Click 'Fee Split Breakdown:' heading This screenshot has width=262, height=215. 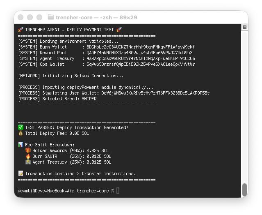click(x=50, y=145)
